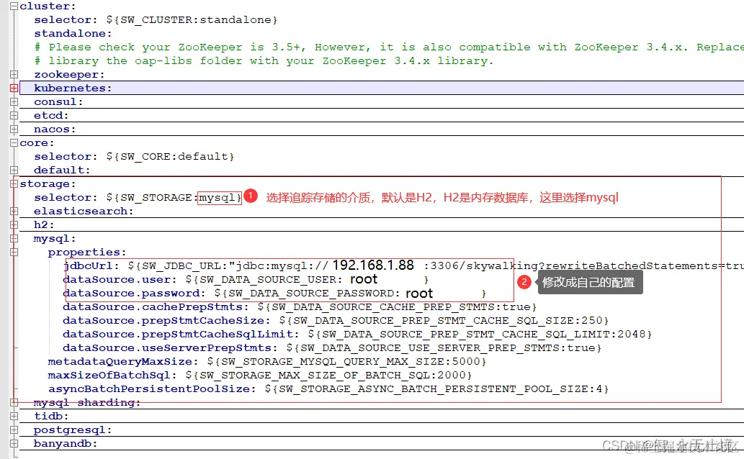Expand the nacos fold marker

[14, 129]
